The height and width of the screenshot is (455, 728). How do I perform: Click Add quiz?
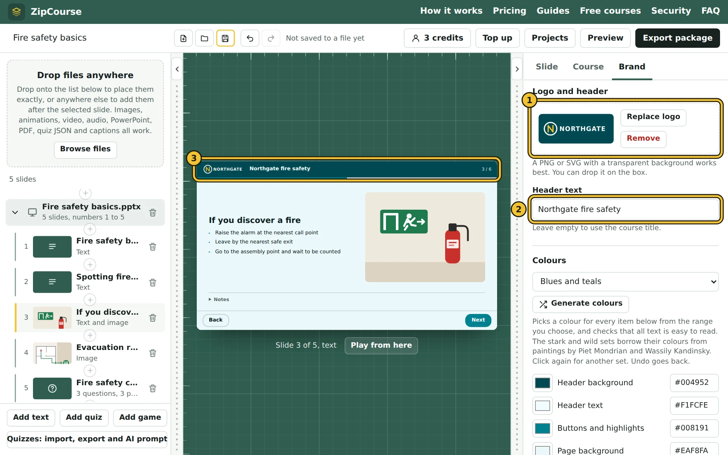(84, 418)
